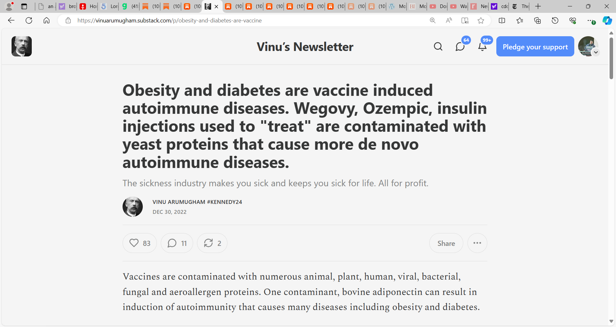
Task: Open the 11 comments on post
Action: pyautogui.click(x=177, y=243)
